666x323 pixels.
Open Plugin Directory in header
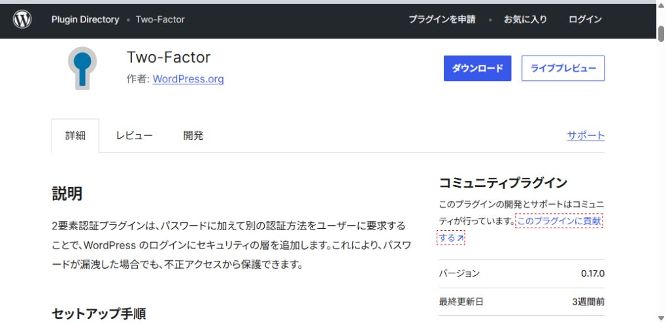pyautogui.click(x=86, y=20)
